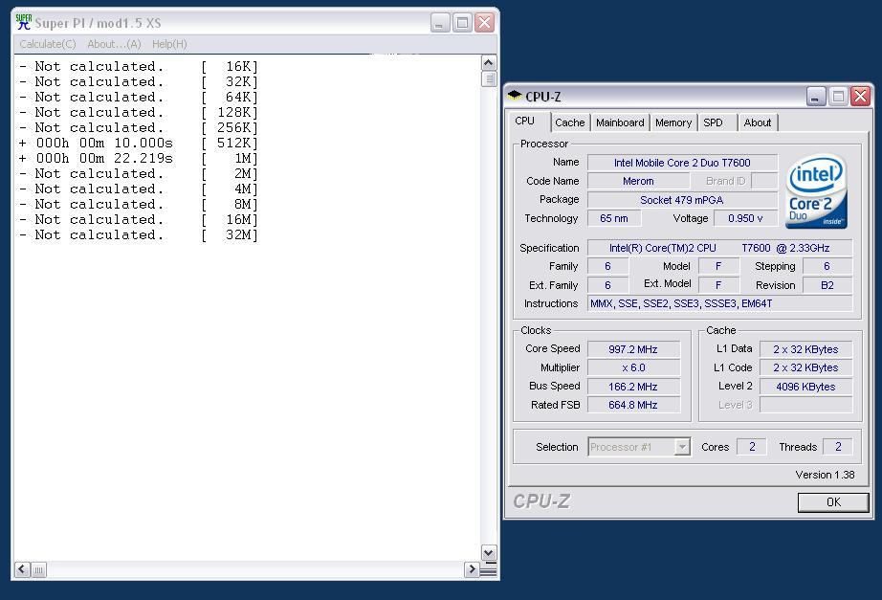Click the Super PI horizontal scrollbar thumb
The height and width of the screenshot is (600, 882).
[38, 570]
